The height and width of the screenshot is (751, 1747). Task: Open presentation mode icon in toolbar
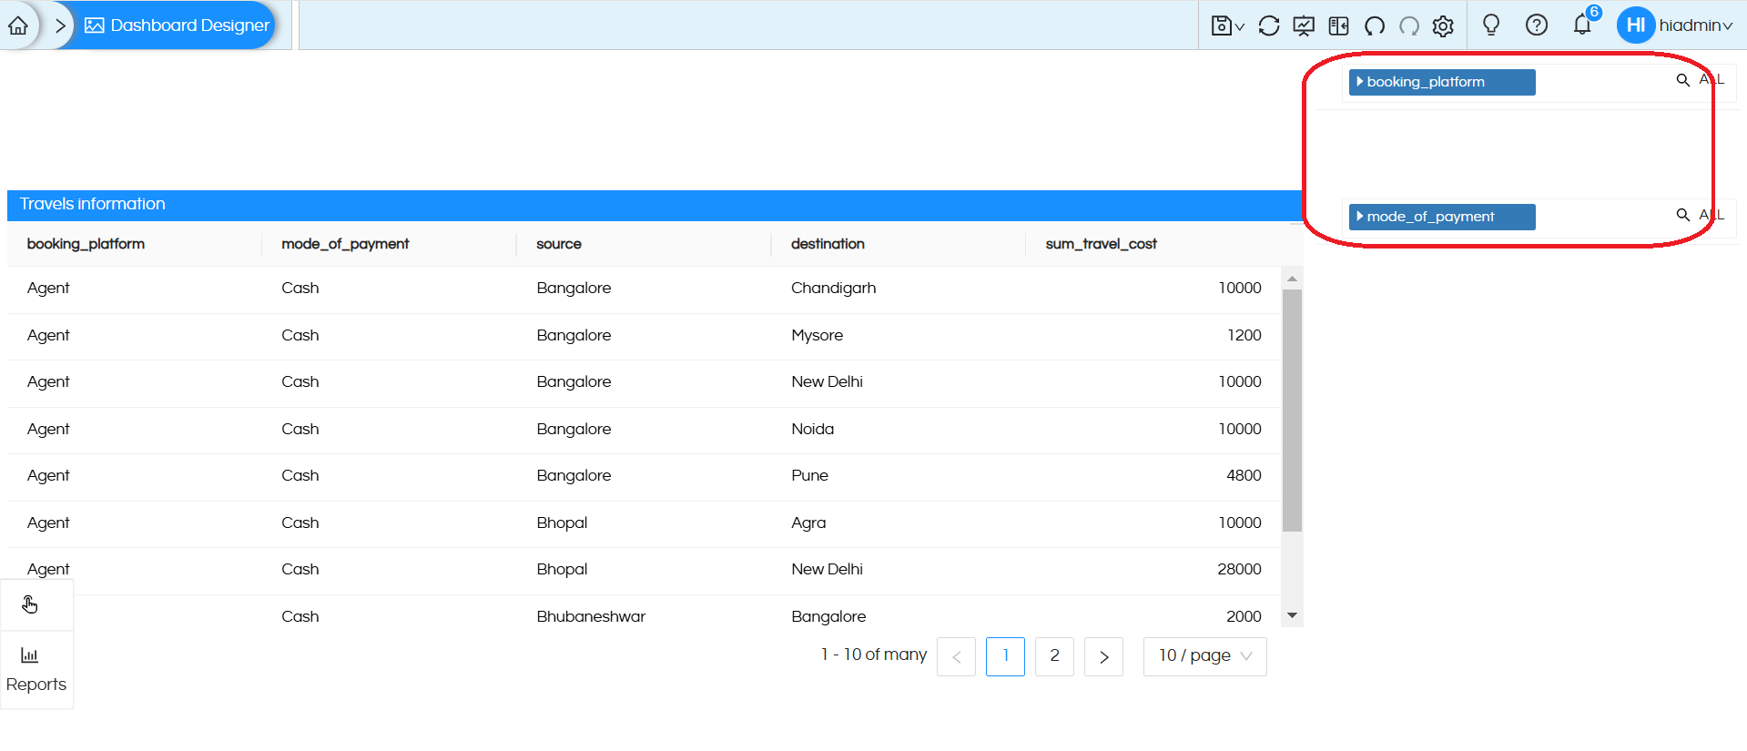tap(1304, 25)
